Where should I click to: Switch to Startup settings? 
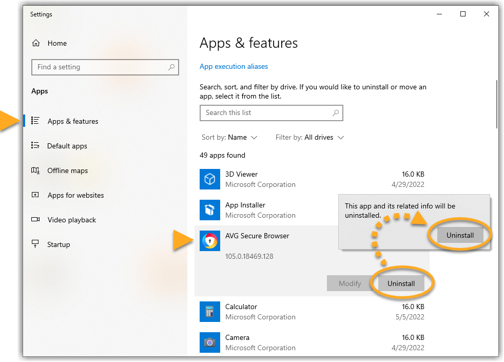point(59,244)
